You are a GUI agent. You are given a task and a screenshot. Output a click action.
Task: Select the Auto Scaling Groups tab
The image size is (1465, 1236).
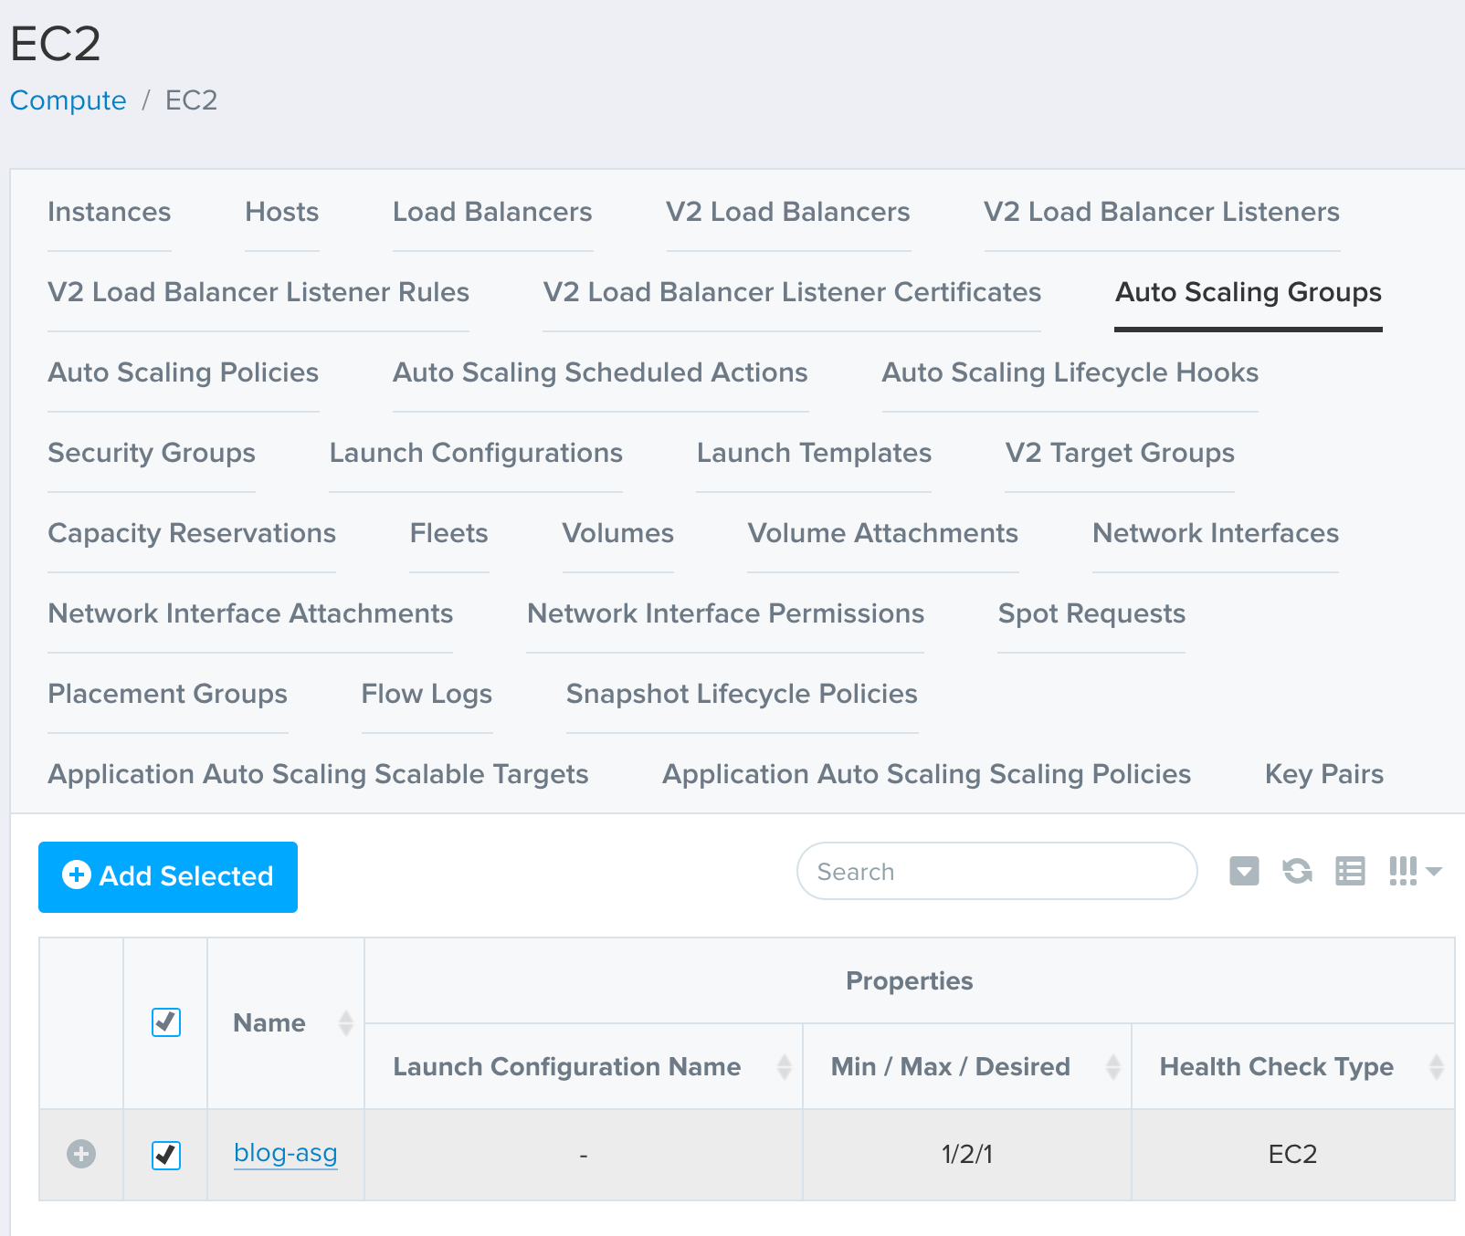tap(1249, 292)
